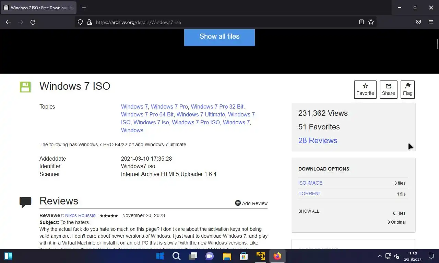Go back with the browser back arrow

coord(8,22)
